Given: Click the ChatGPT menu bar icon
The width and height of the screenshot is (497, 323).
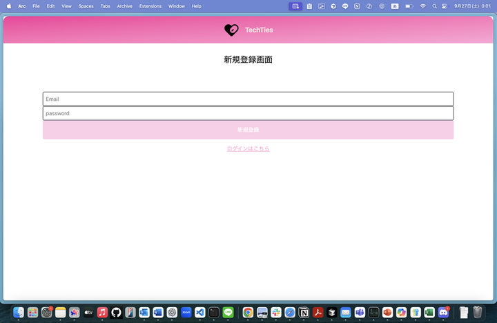Looking at the screenshot, I should click(x=382, y=6).
